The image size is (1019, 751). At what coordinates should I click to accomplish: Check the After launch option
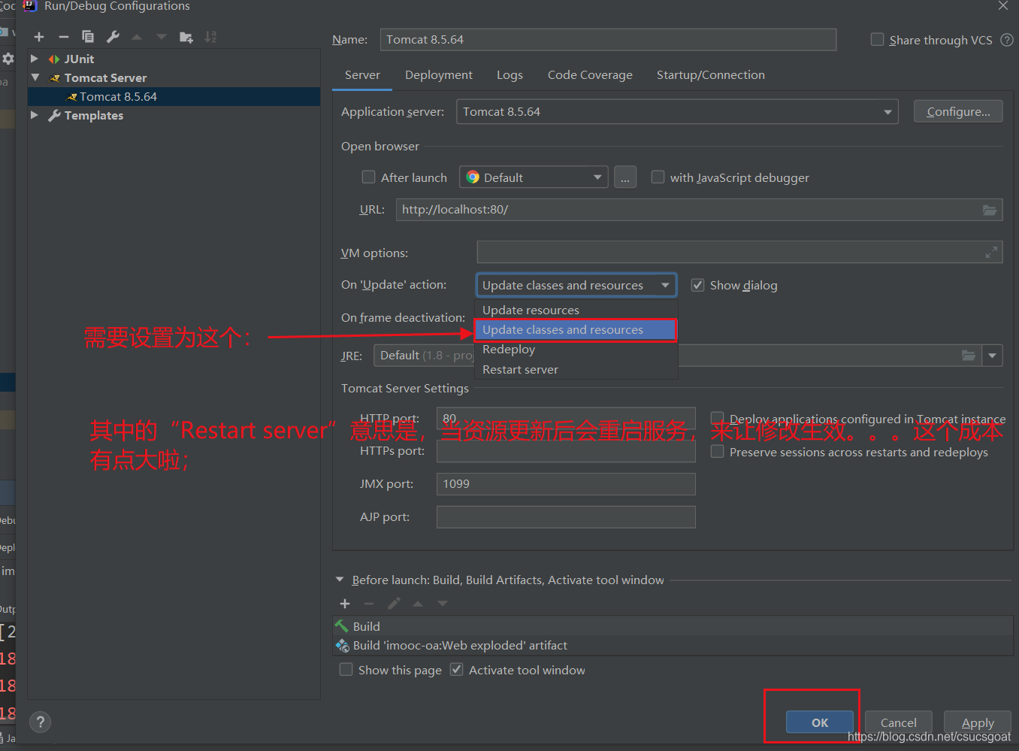[x=368, y=177]
